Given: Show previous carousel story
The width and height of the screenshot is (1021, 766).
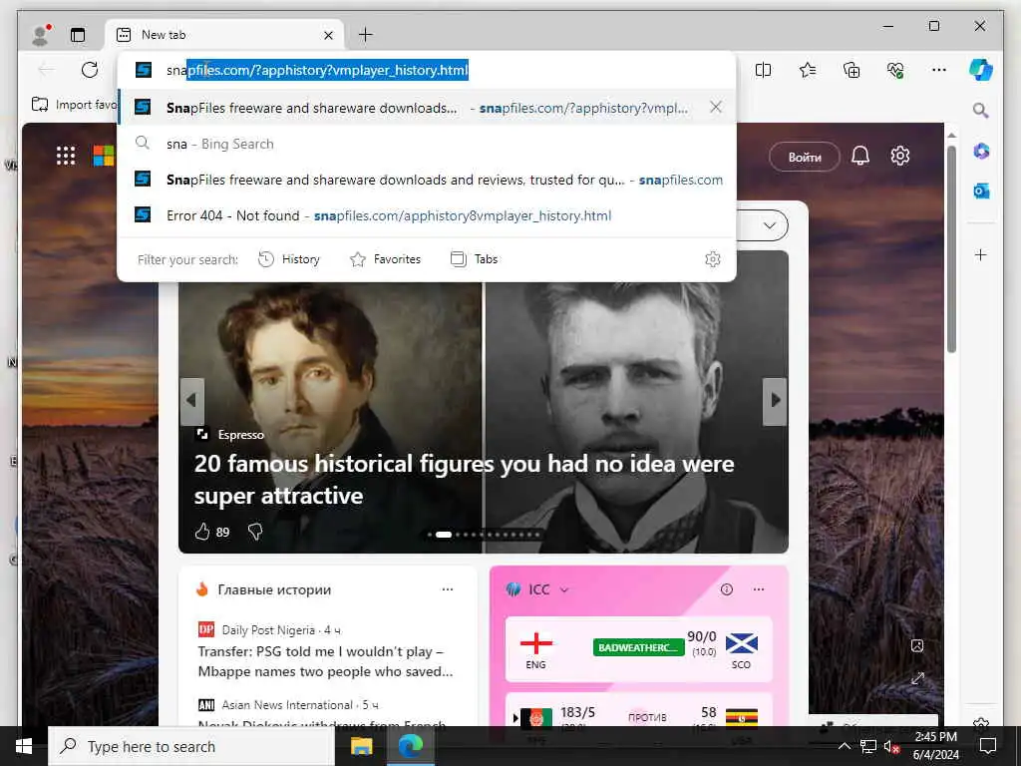Looking at the screenshot, I should coord(191,401).
